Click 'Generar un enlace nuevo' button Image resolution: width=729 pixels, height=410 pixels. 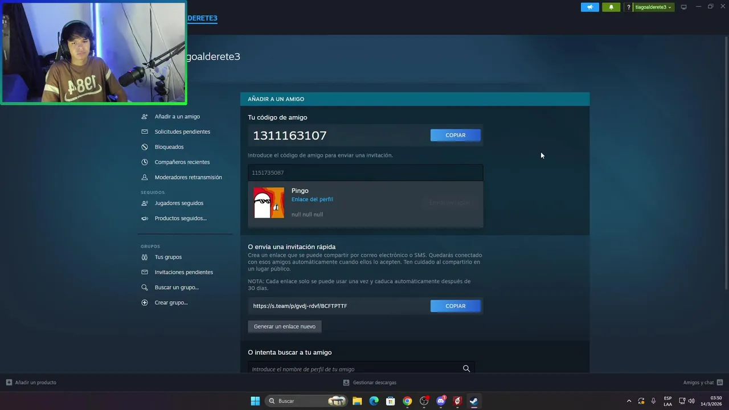point(285,326)
